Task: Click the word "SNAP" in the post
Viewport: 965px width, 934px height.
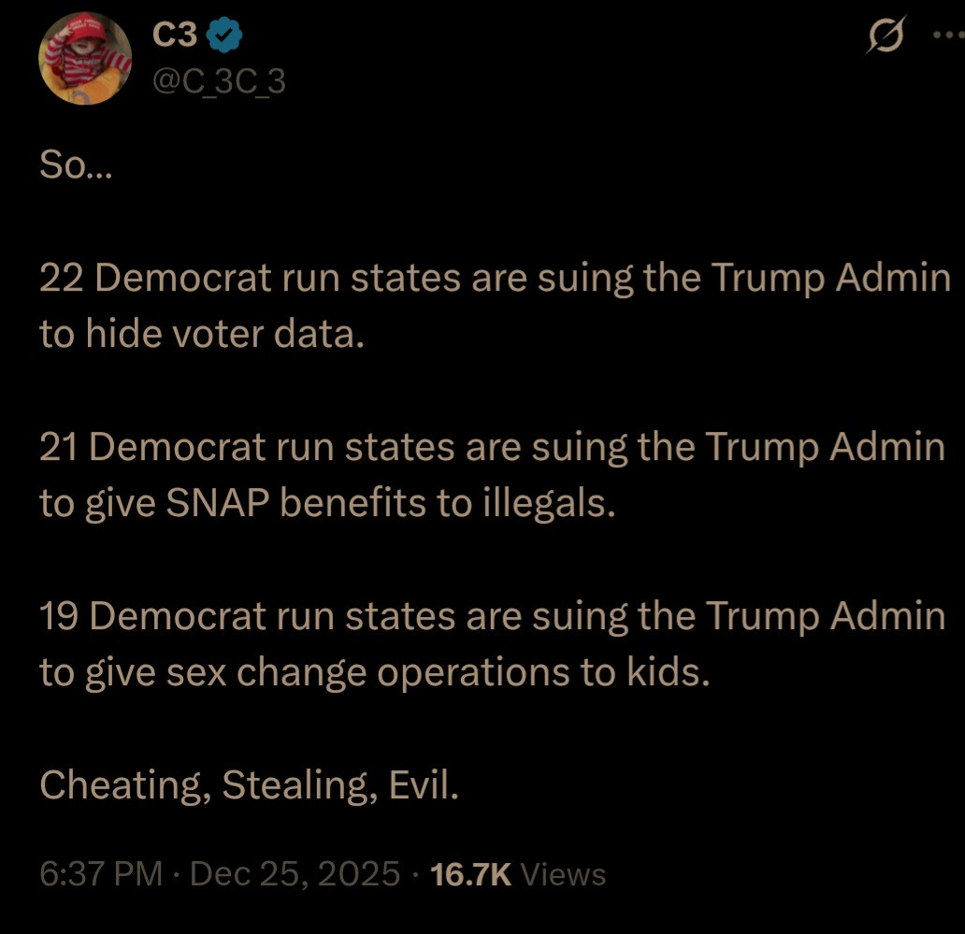Action: tap(218, 503)
